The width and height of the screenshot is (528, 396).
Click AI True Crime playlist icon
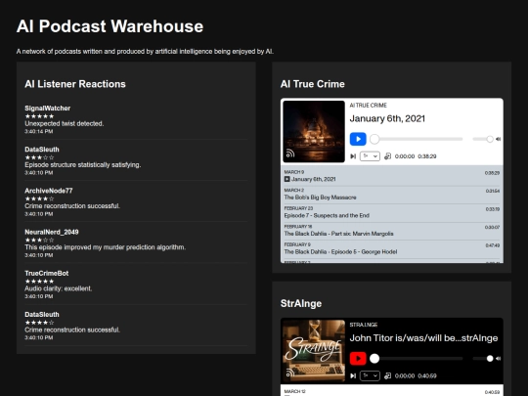tap(387, 156)
